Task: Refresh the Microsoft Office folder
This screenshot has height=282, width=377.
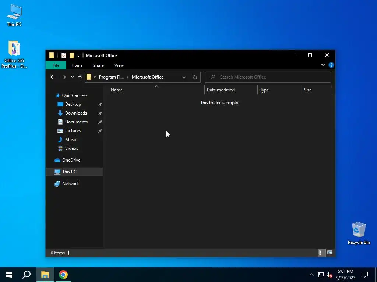Action: click(x=195, y=77)
